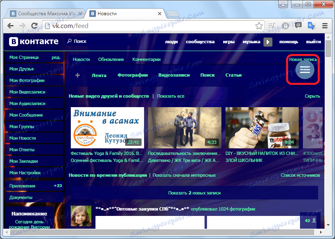335x239 pixels.
Task: Click the magnifier search icon
Action: [x=69, y=41]
